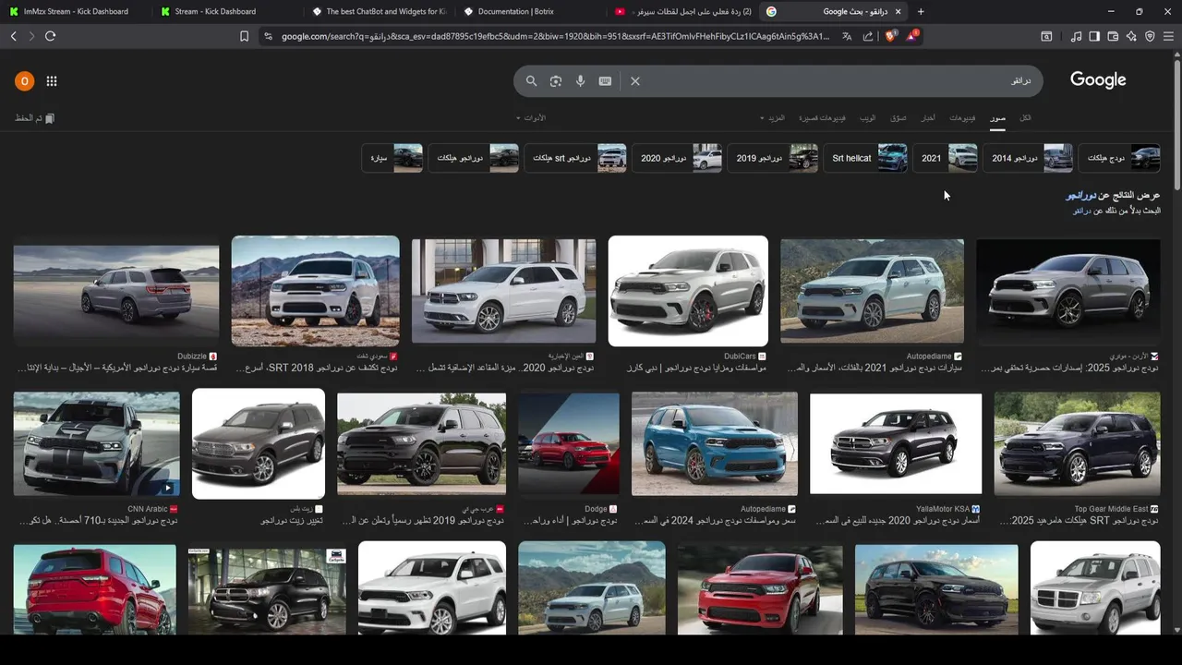The width and height of the screenshot is (1182, 665).
Task: Start voice search with microphone
Action: [580, 81]
